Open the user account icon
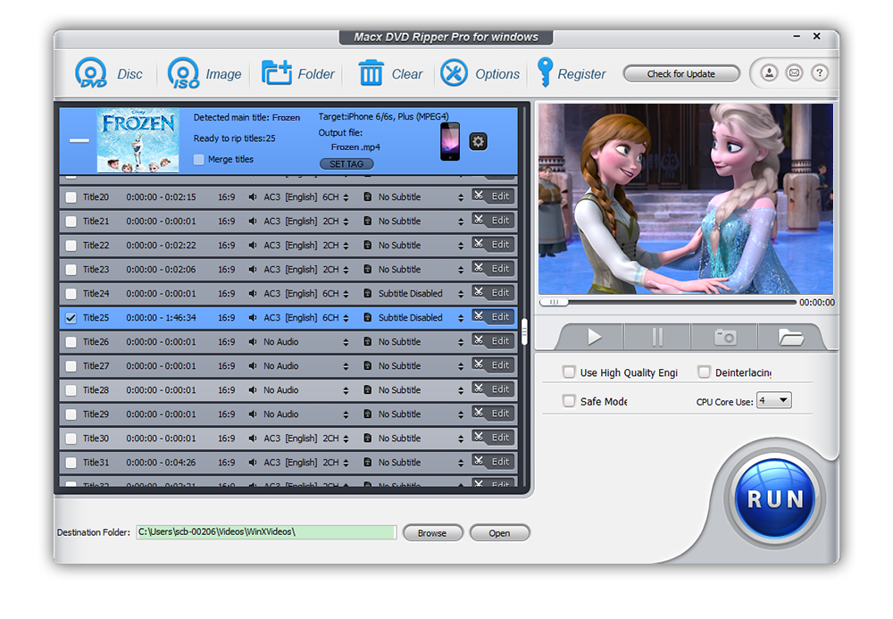This screenshot has width=893, height=619. click(x=769, y=73)
